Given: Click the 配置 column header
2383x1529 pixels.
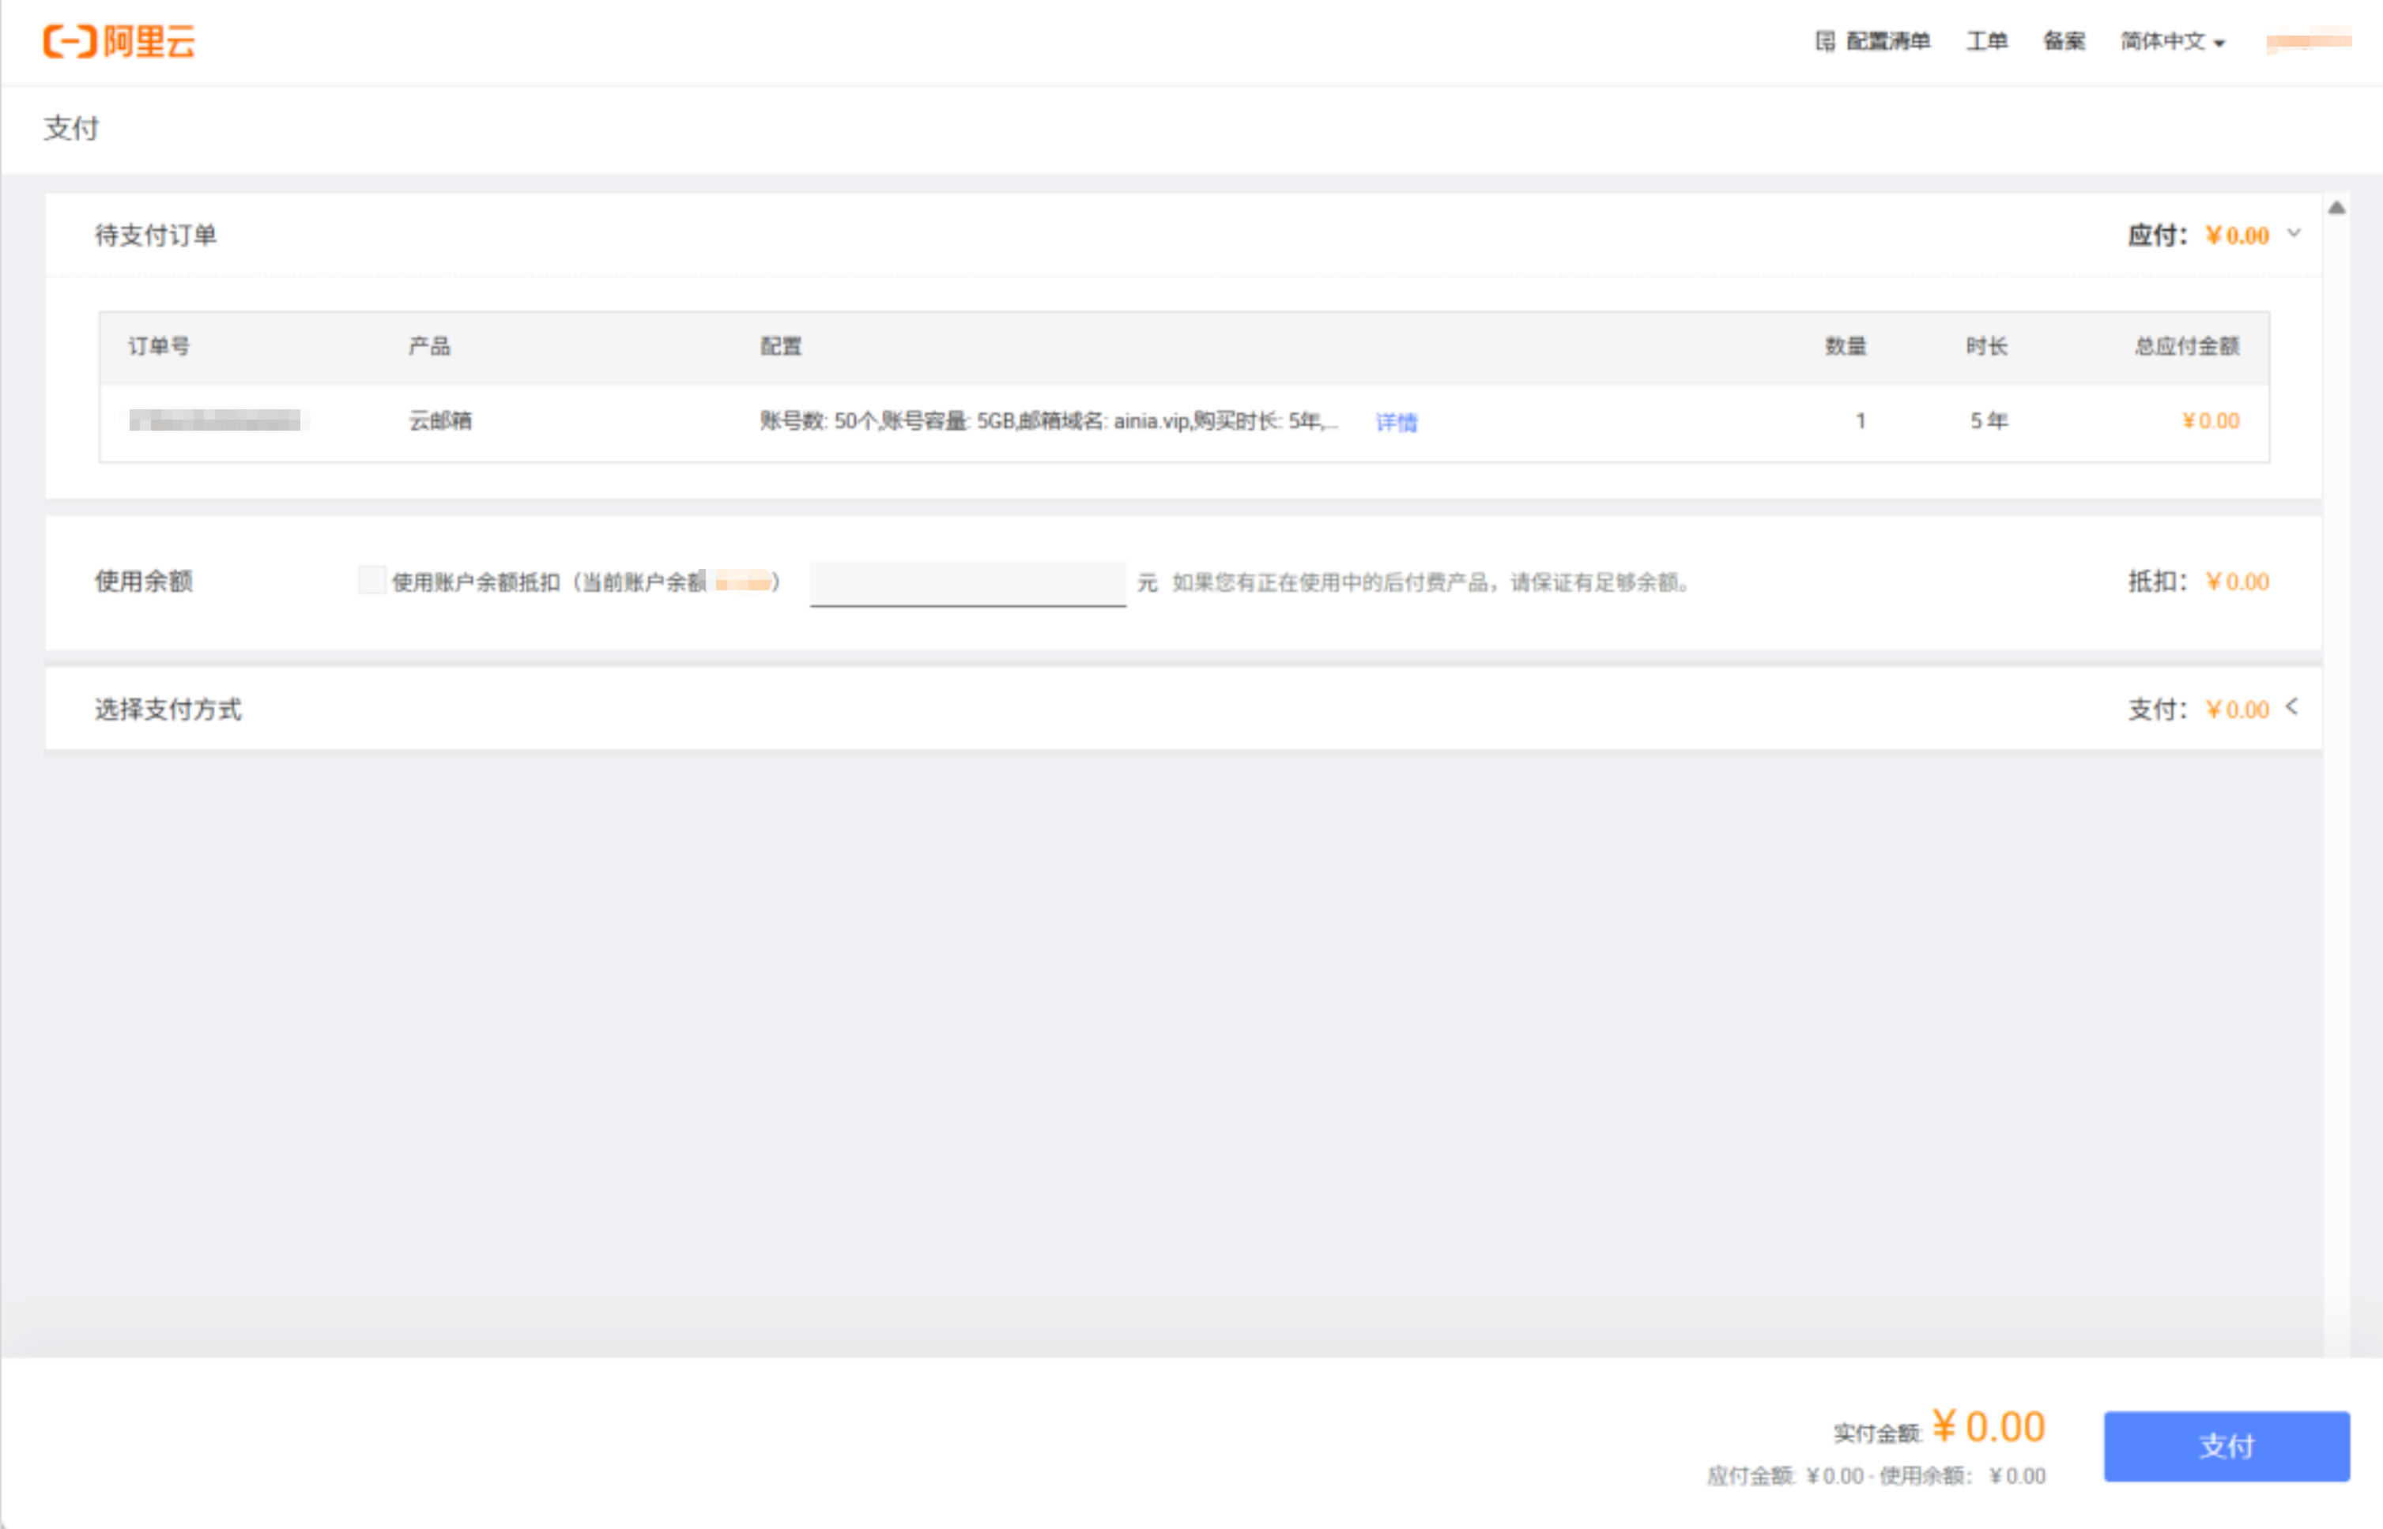Looking at the screenshot, I should coord(782,345).
